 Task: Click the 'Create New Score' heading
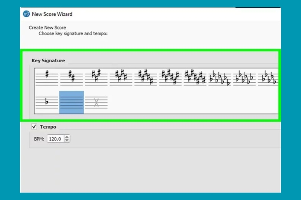point(47,27)
